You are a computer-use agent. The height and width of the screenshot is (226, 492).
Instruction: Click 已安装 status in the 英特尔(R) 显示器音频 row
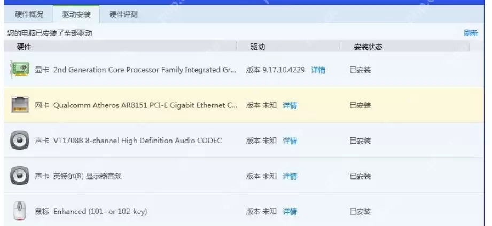(x=360, y=176)
